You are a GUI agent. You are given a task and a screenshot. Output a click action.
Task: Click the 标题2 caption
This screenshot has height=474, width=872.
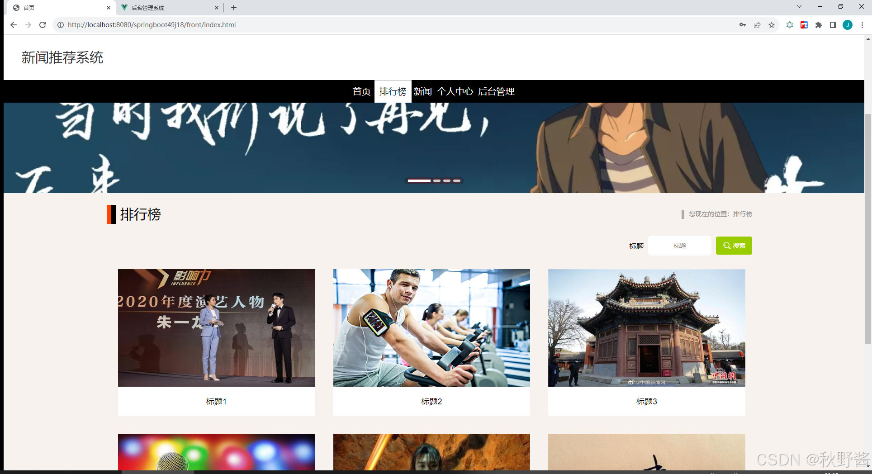[431, 402]
